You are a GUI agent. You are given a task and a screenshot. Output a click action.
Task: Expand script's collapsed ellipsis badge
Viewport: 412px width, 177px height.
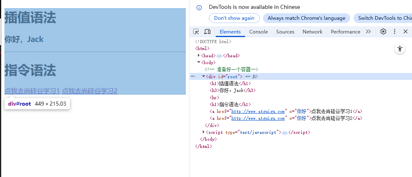pos(285,132)
